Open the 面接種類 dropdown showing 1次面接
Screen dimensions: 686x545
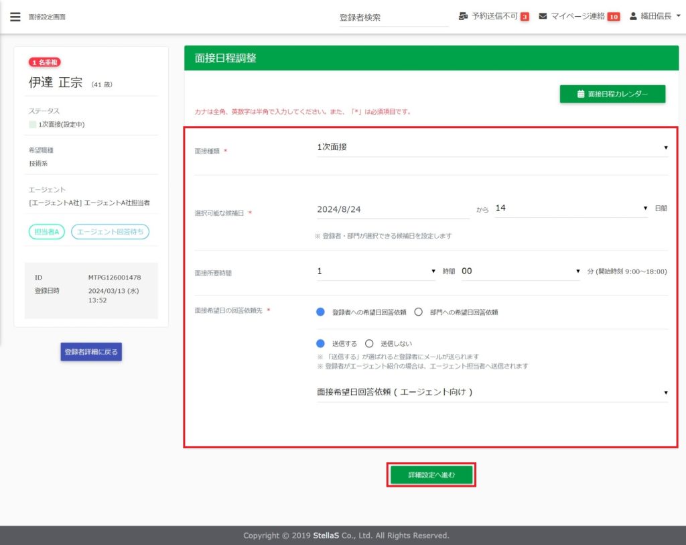tap(492, 147)
